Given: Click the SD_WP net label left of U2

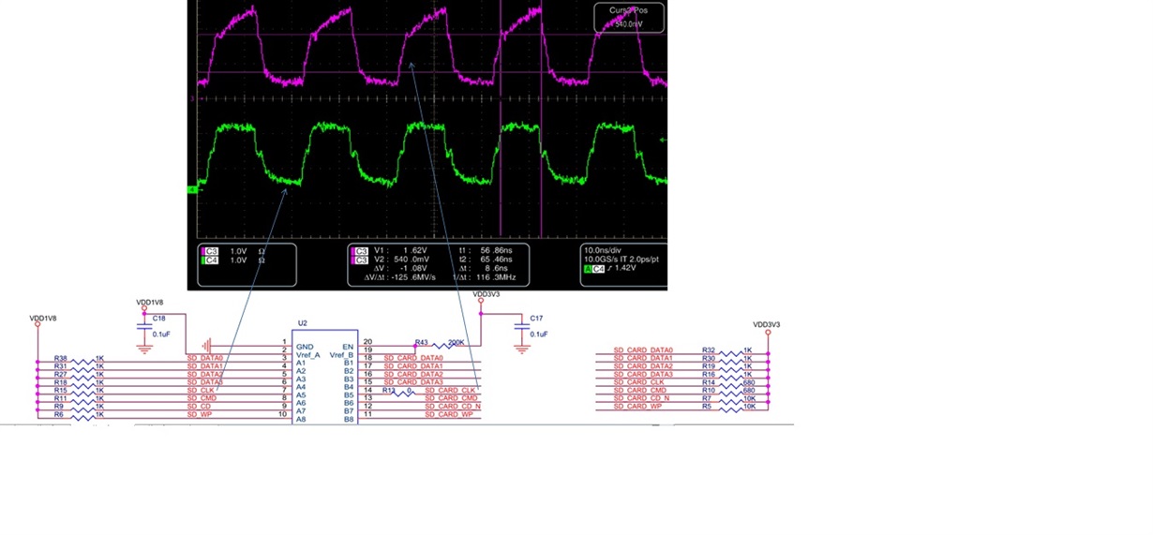Looking at the screenshot, I should pos(200,414).
